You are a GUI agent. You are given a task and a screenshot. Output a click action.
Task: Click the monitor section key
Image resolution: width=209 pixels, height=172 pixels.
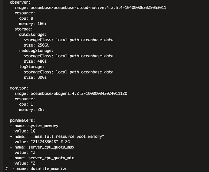[x=19, y=88]
